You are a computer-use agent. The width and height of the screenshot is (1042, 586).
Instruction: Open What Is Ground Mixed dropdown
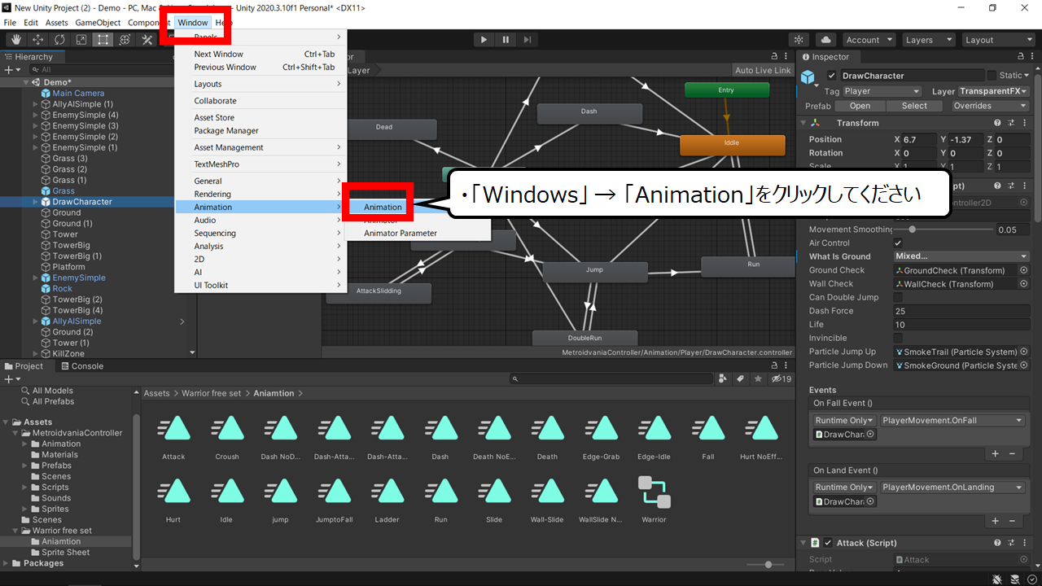pyautogui.click(x=961, y=256)
